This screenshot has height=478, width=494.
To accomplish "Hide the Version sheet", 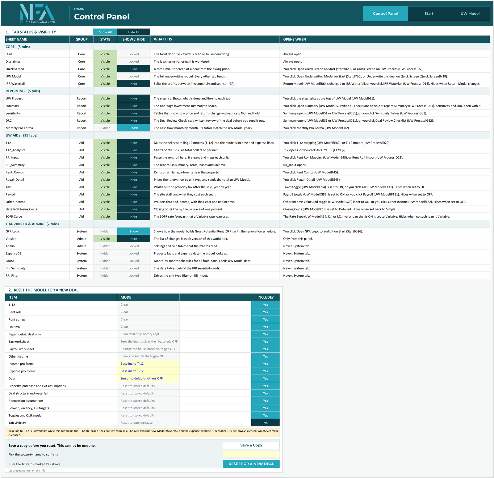I will tap(134, 239).
